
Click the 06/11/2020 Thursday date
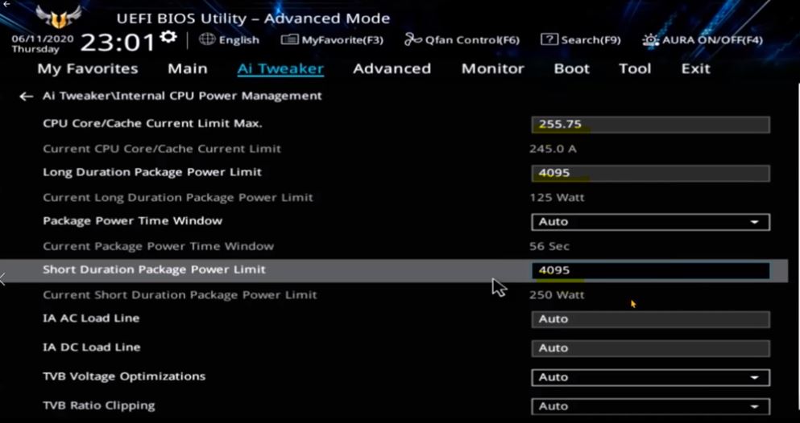pos(43,43)
